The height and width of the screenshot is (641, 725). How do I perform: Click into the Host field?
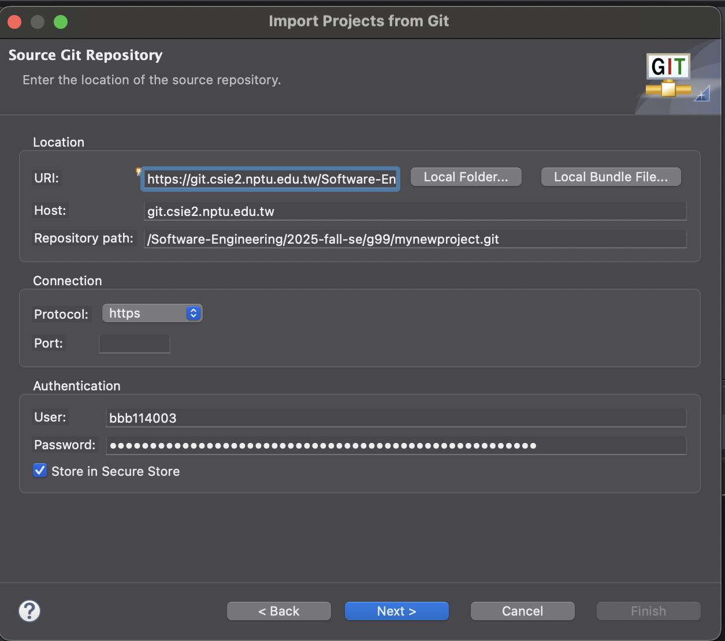pos(414,211)
